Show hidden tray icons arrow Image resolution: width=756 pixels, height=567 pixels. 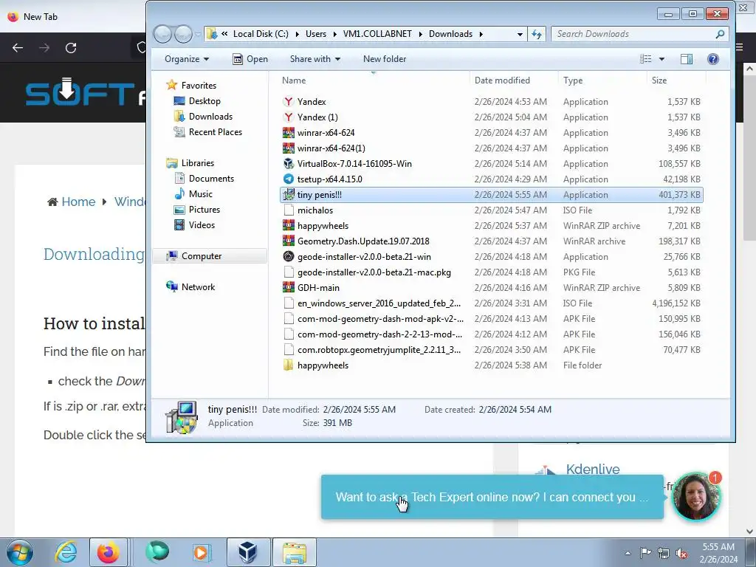(628, 554)
